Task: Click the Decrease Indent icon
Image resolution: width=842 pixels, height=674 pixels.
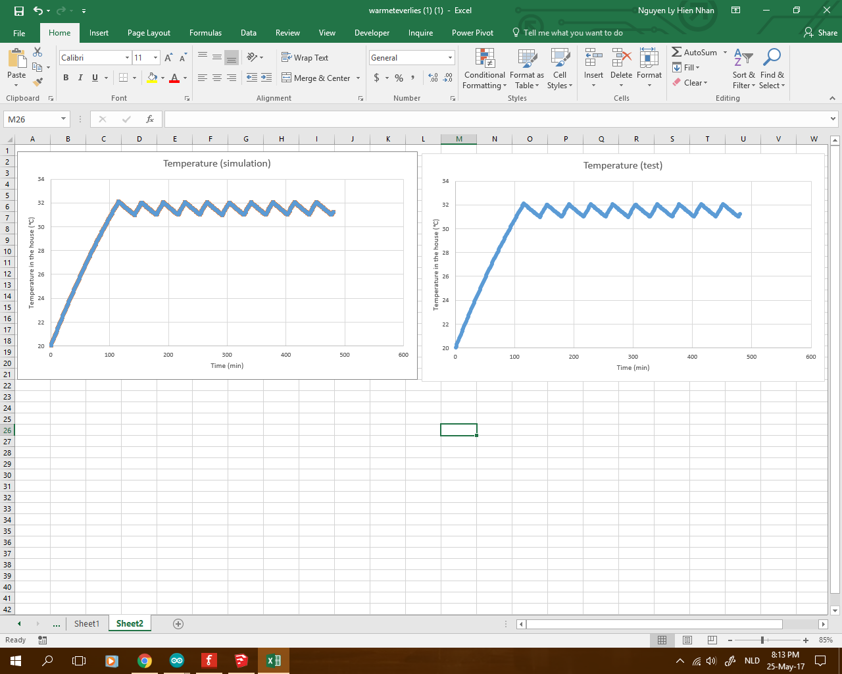Action: pyautogui.click(x=252, y=78)
